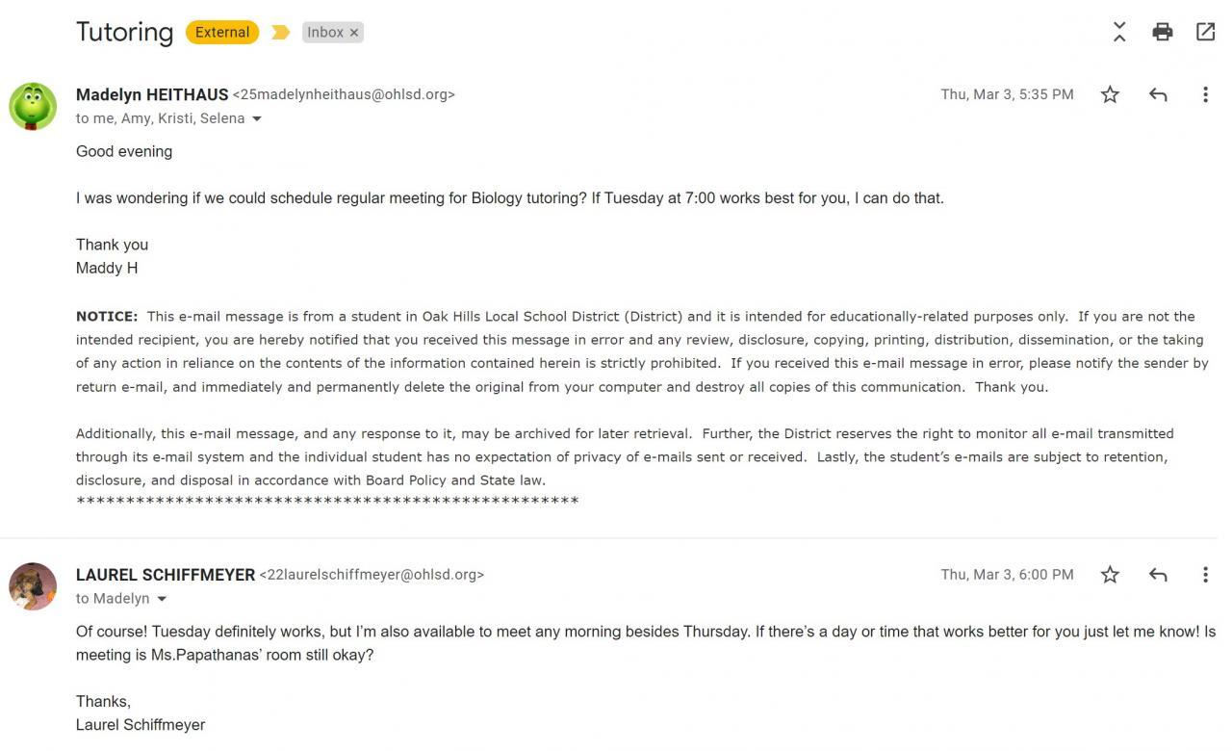Click sender name LAUREL SCHIFFMEYER
Viewport: 1232px width, 751px height.
click(166, 575)
